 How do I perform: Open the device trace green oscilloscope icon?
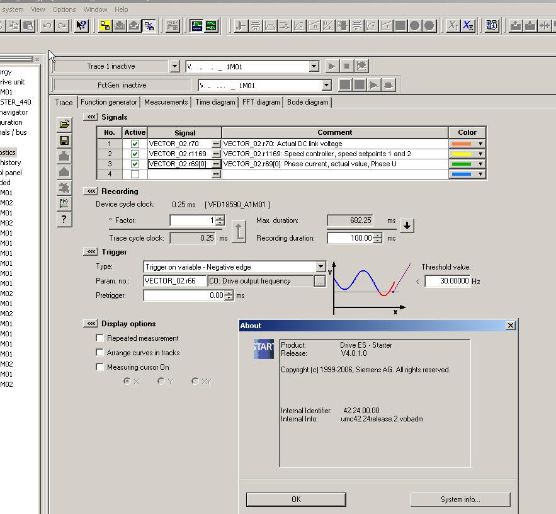196,26
